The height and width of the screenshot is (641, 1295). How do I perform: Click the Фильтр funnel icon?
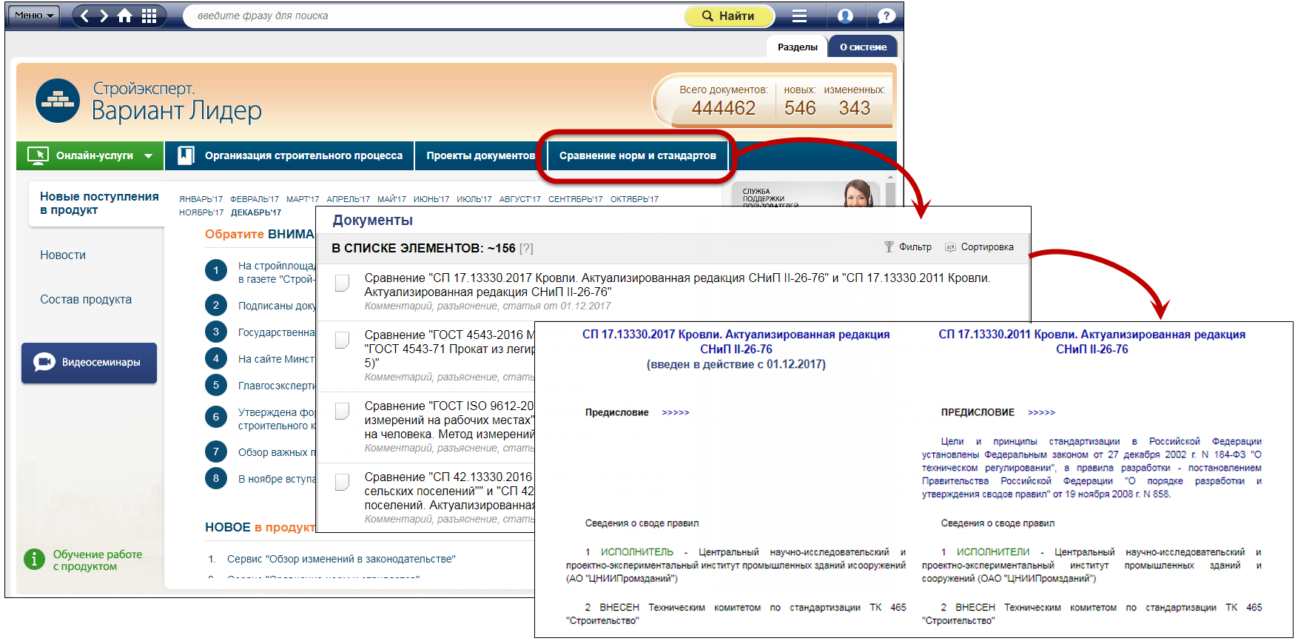click(x=889, y=247)
